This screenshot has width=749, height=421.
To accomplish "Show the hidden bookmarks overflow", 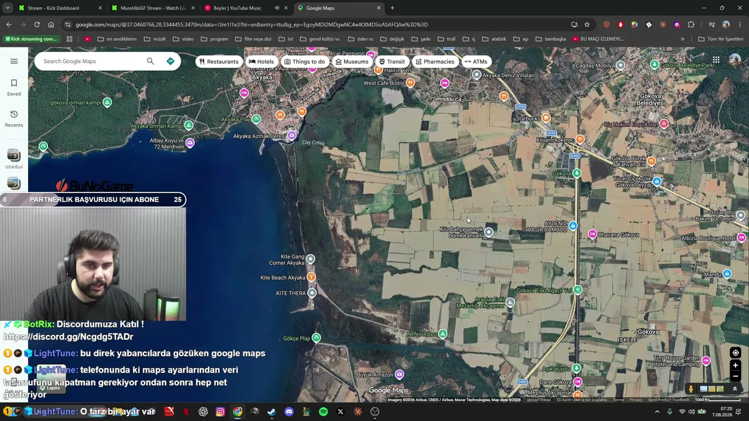I will point(682,39).
